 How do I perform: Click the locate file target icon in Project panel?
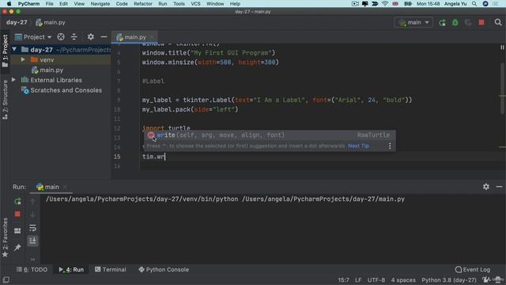[61, 37]
